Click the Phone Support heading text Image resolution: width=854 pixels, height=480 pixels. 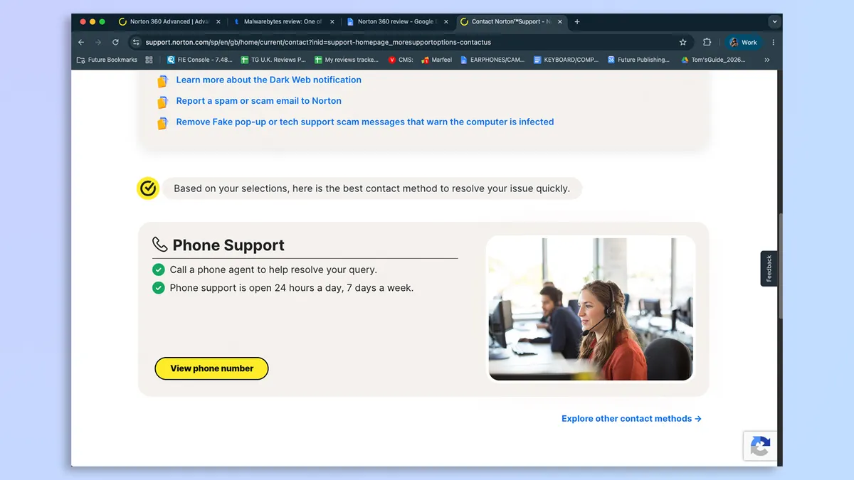tap(228, 245)
